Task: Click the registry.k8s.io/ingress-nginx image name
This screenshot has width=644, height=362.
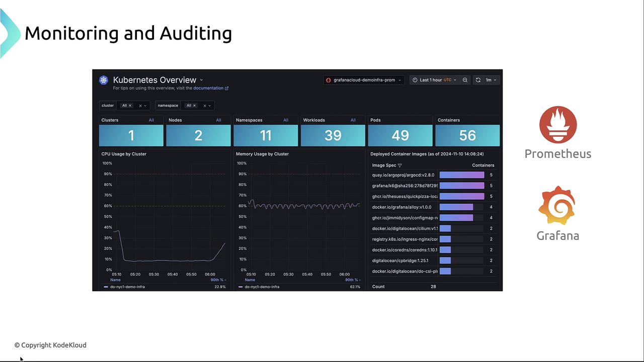Action: [405, 239]
